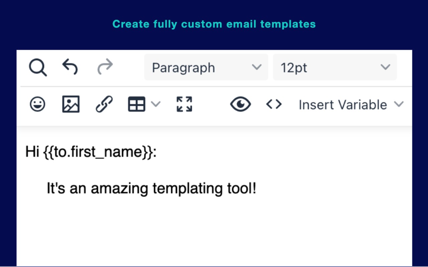Expand the table options chevron

pyautogui.click(x=156, y=104)
